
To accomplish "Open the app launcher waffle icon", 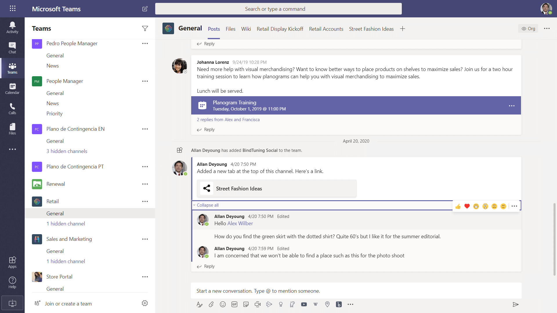I will [12, 8].
